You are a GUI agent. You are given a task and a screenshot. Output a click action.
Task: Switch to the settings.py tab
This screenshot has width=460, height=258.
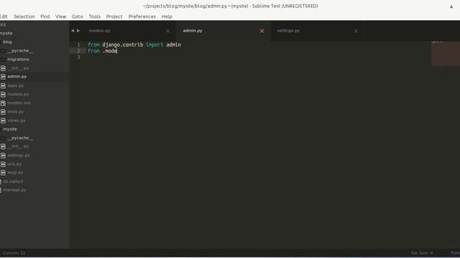coord(288,31)
